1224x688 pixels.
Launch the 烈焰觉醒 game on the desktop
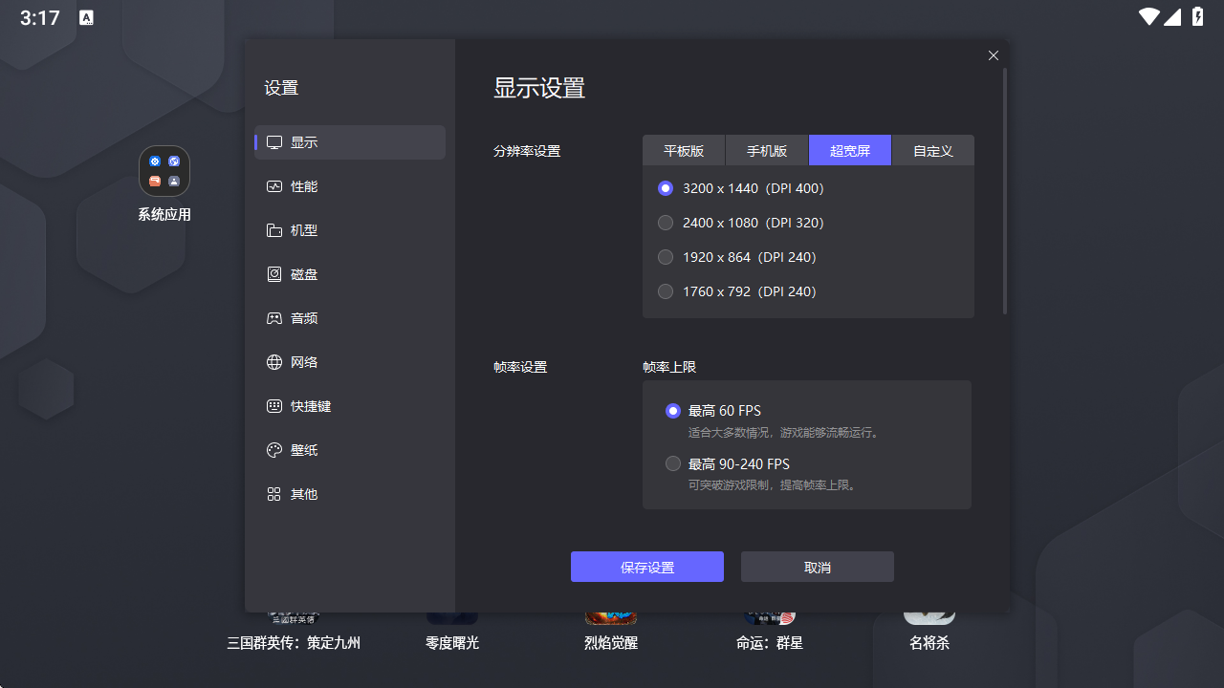pyautogui.click(x=610, y=621)
